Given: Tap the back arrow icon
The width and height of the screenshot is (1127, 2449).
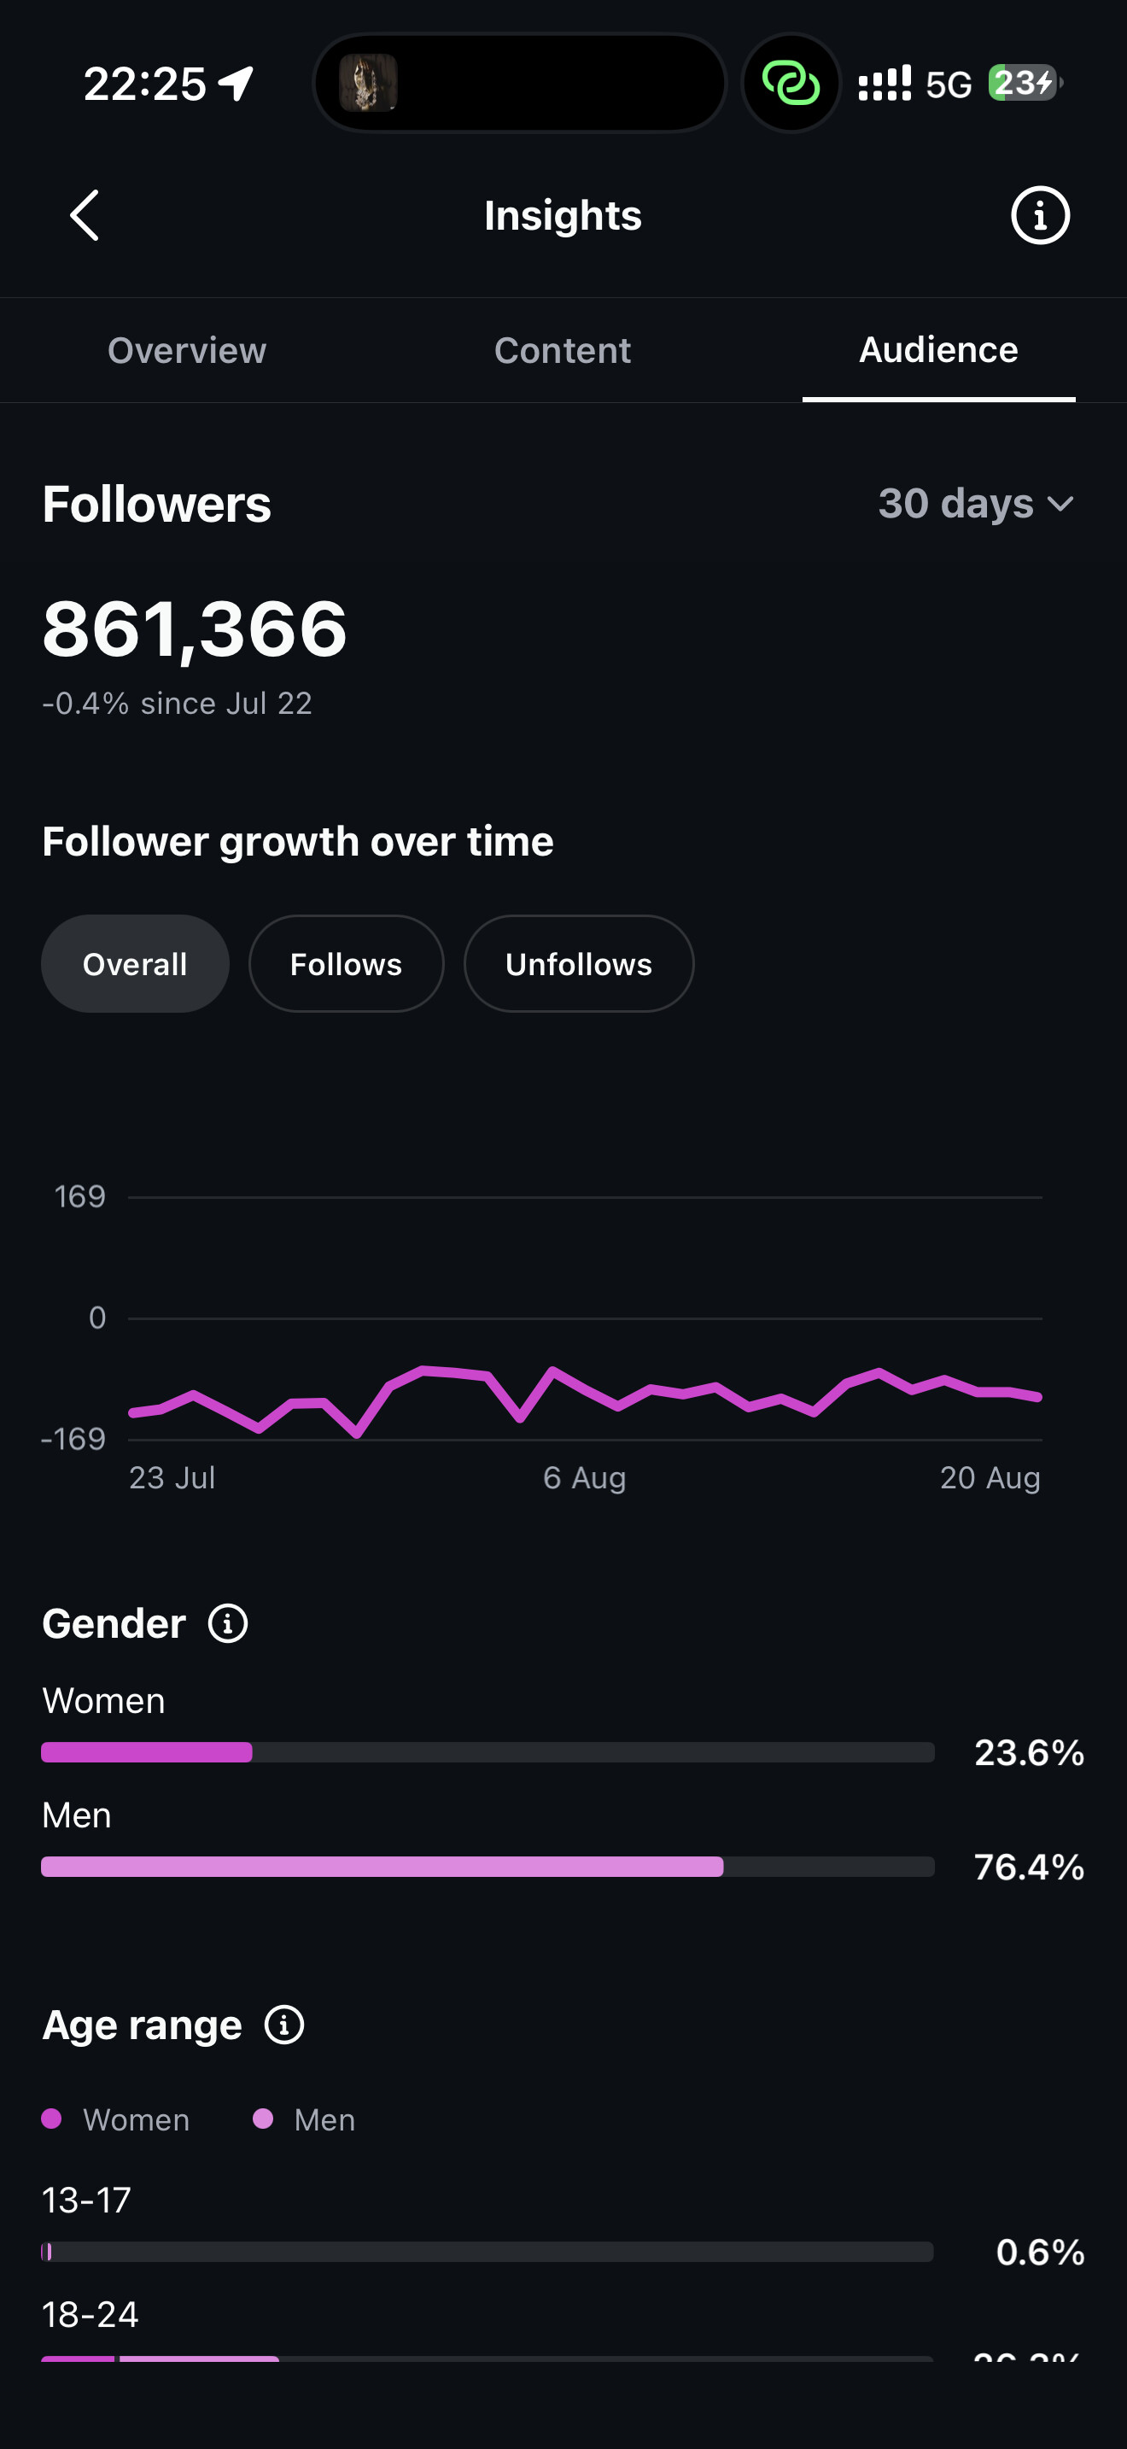Looking at the screenshot, I should click(85, 215).
